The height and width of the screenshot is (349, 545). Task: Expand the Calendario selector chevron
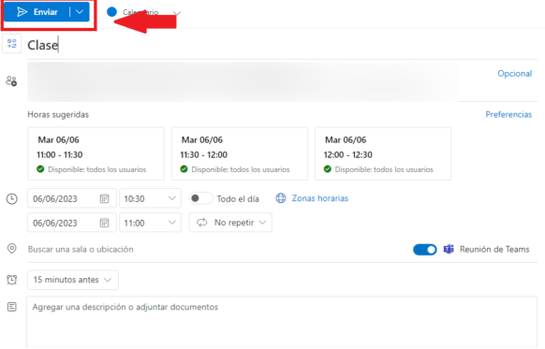pyautogui.click(x=177, y=13)
